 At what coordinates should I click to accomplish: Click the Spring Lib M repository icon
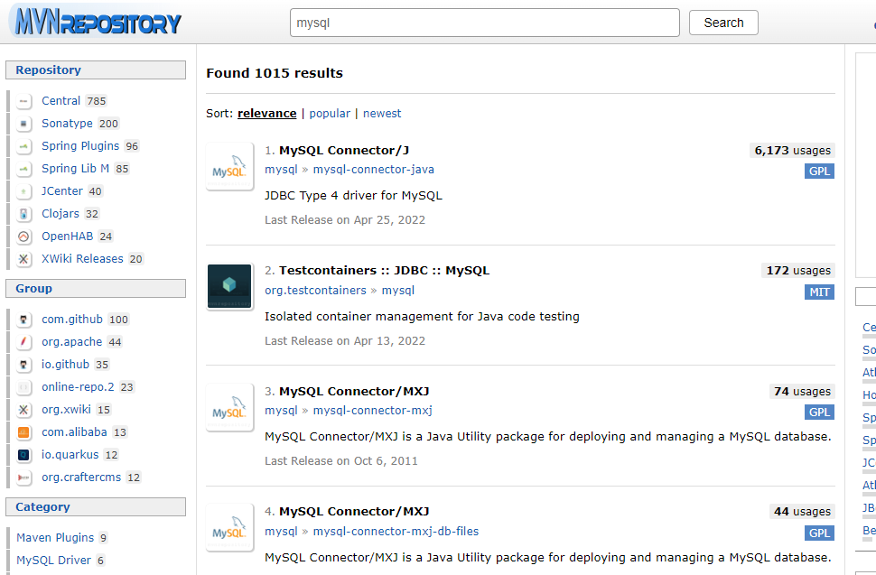tap(23, 169)
